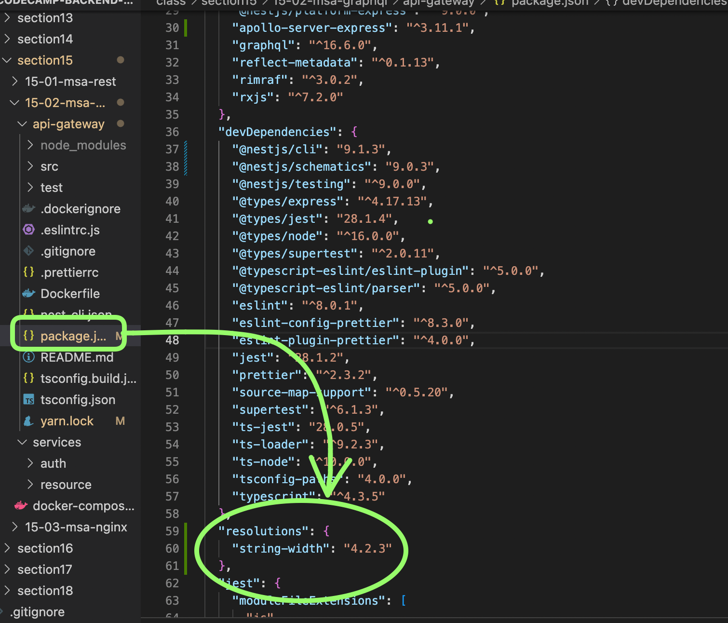Click the docker-compose file icon
The height and width of the screenshot is (623, 728).
(x=21, y=506)
